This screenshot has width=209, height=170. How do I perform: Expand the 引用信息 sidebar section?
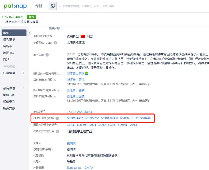tap(23, 88)
